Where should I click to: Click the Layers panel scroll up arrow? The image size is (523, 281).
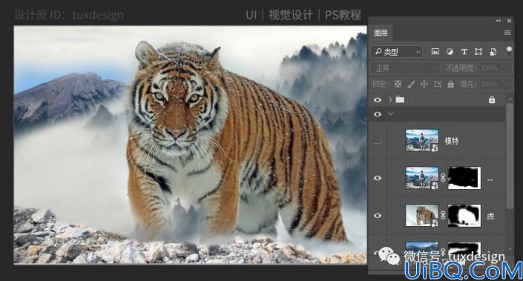[x=510, y=99]
